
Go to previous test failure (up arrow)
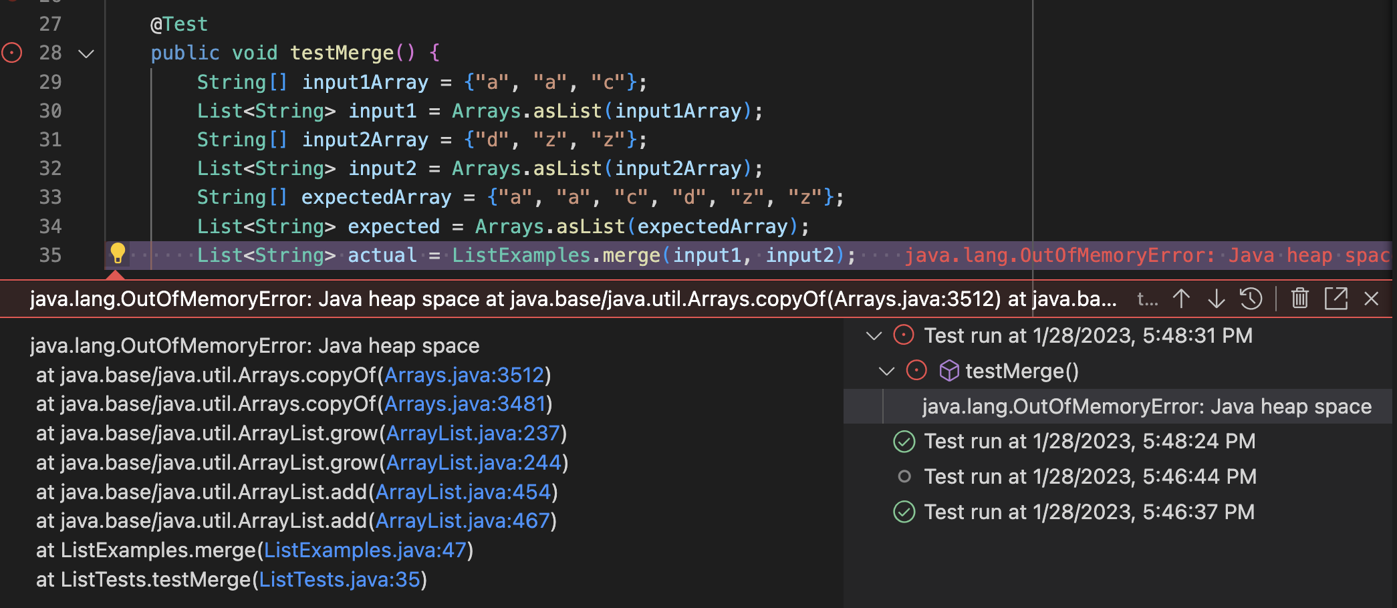click(x=1181, y=299)
